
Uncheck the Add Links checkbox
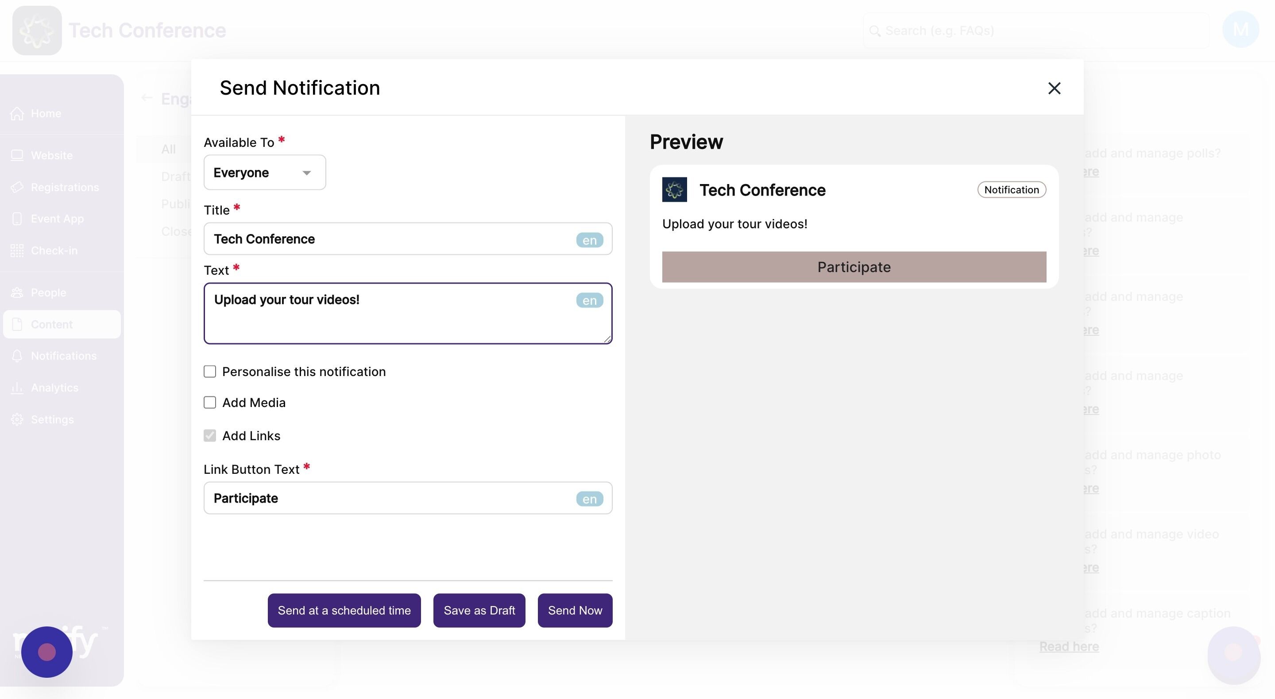click(210, 436)
